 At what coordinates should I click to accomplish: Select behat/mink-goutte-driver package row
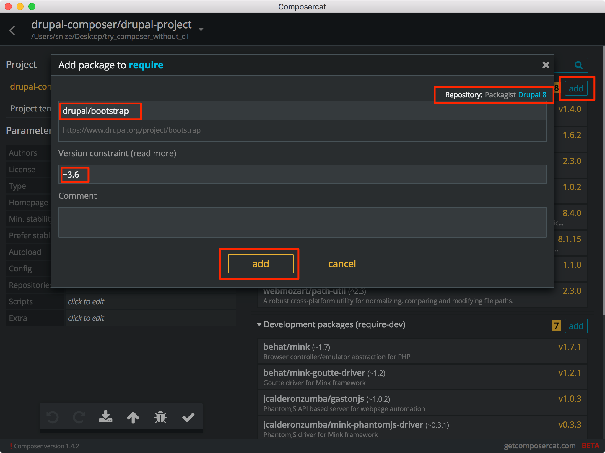click(422, 377)
